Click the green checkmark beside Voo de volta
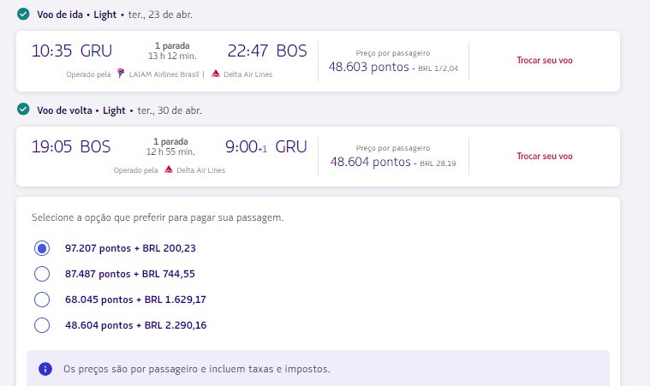The height and width of the screenshot is (386, 650). click(23, 110)
